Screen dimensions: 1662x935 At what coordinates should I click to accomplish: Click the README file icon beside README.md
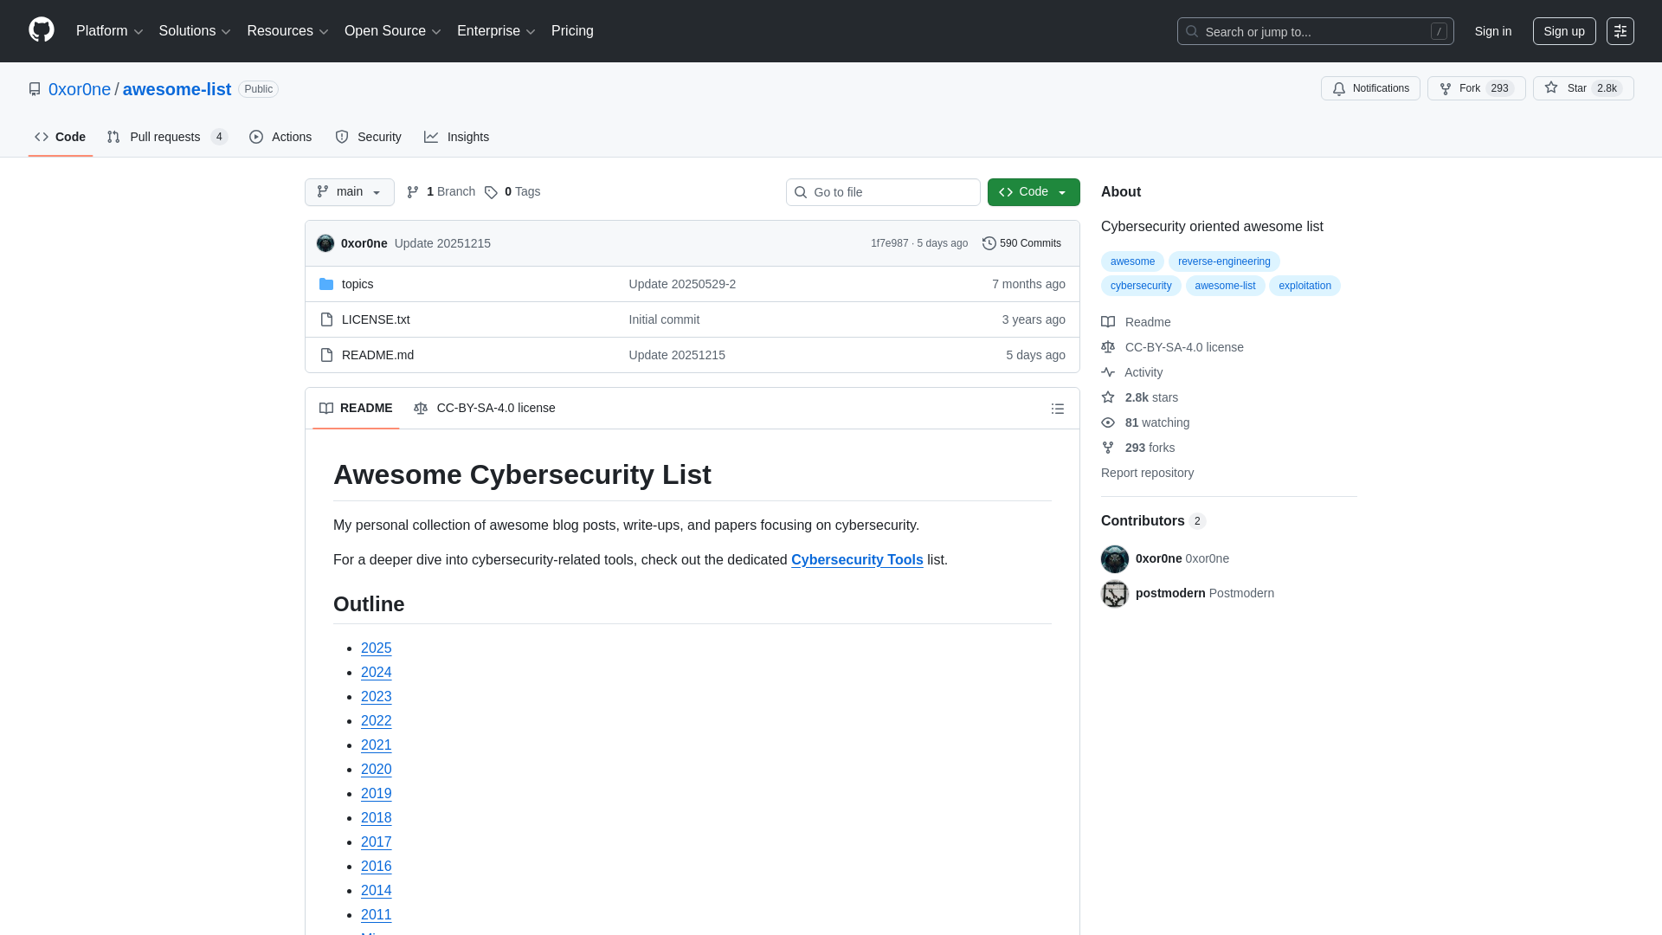[x=327, y=355]
